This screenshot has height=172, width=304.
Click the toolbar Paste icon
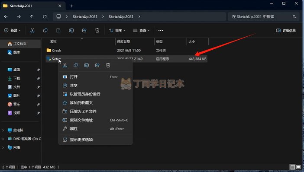58,30
